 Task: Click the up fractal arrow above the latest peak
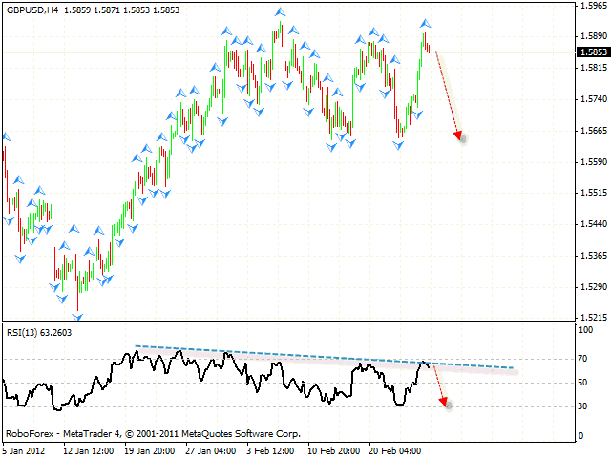[426, 22]
